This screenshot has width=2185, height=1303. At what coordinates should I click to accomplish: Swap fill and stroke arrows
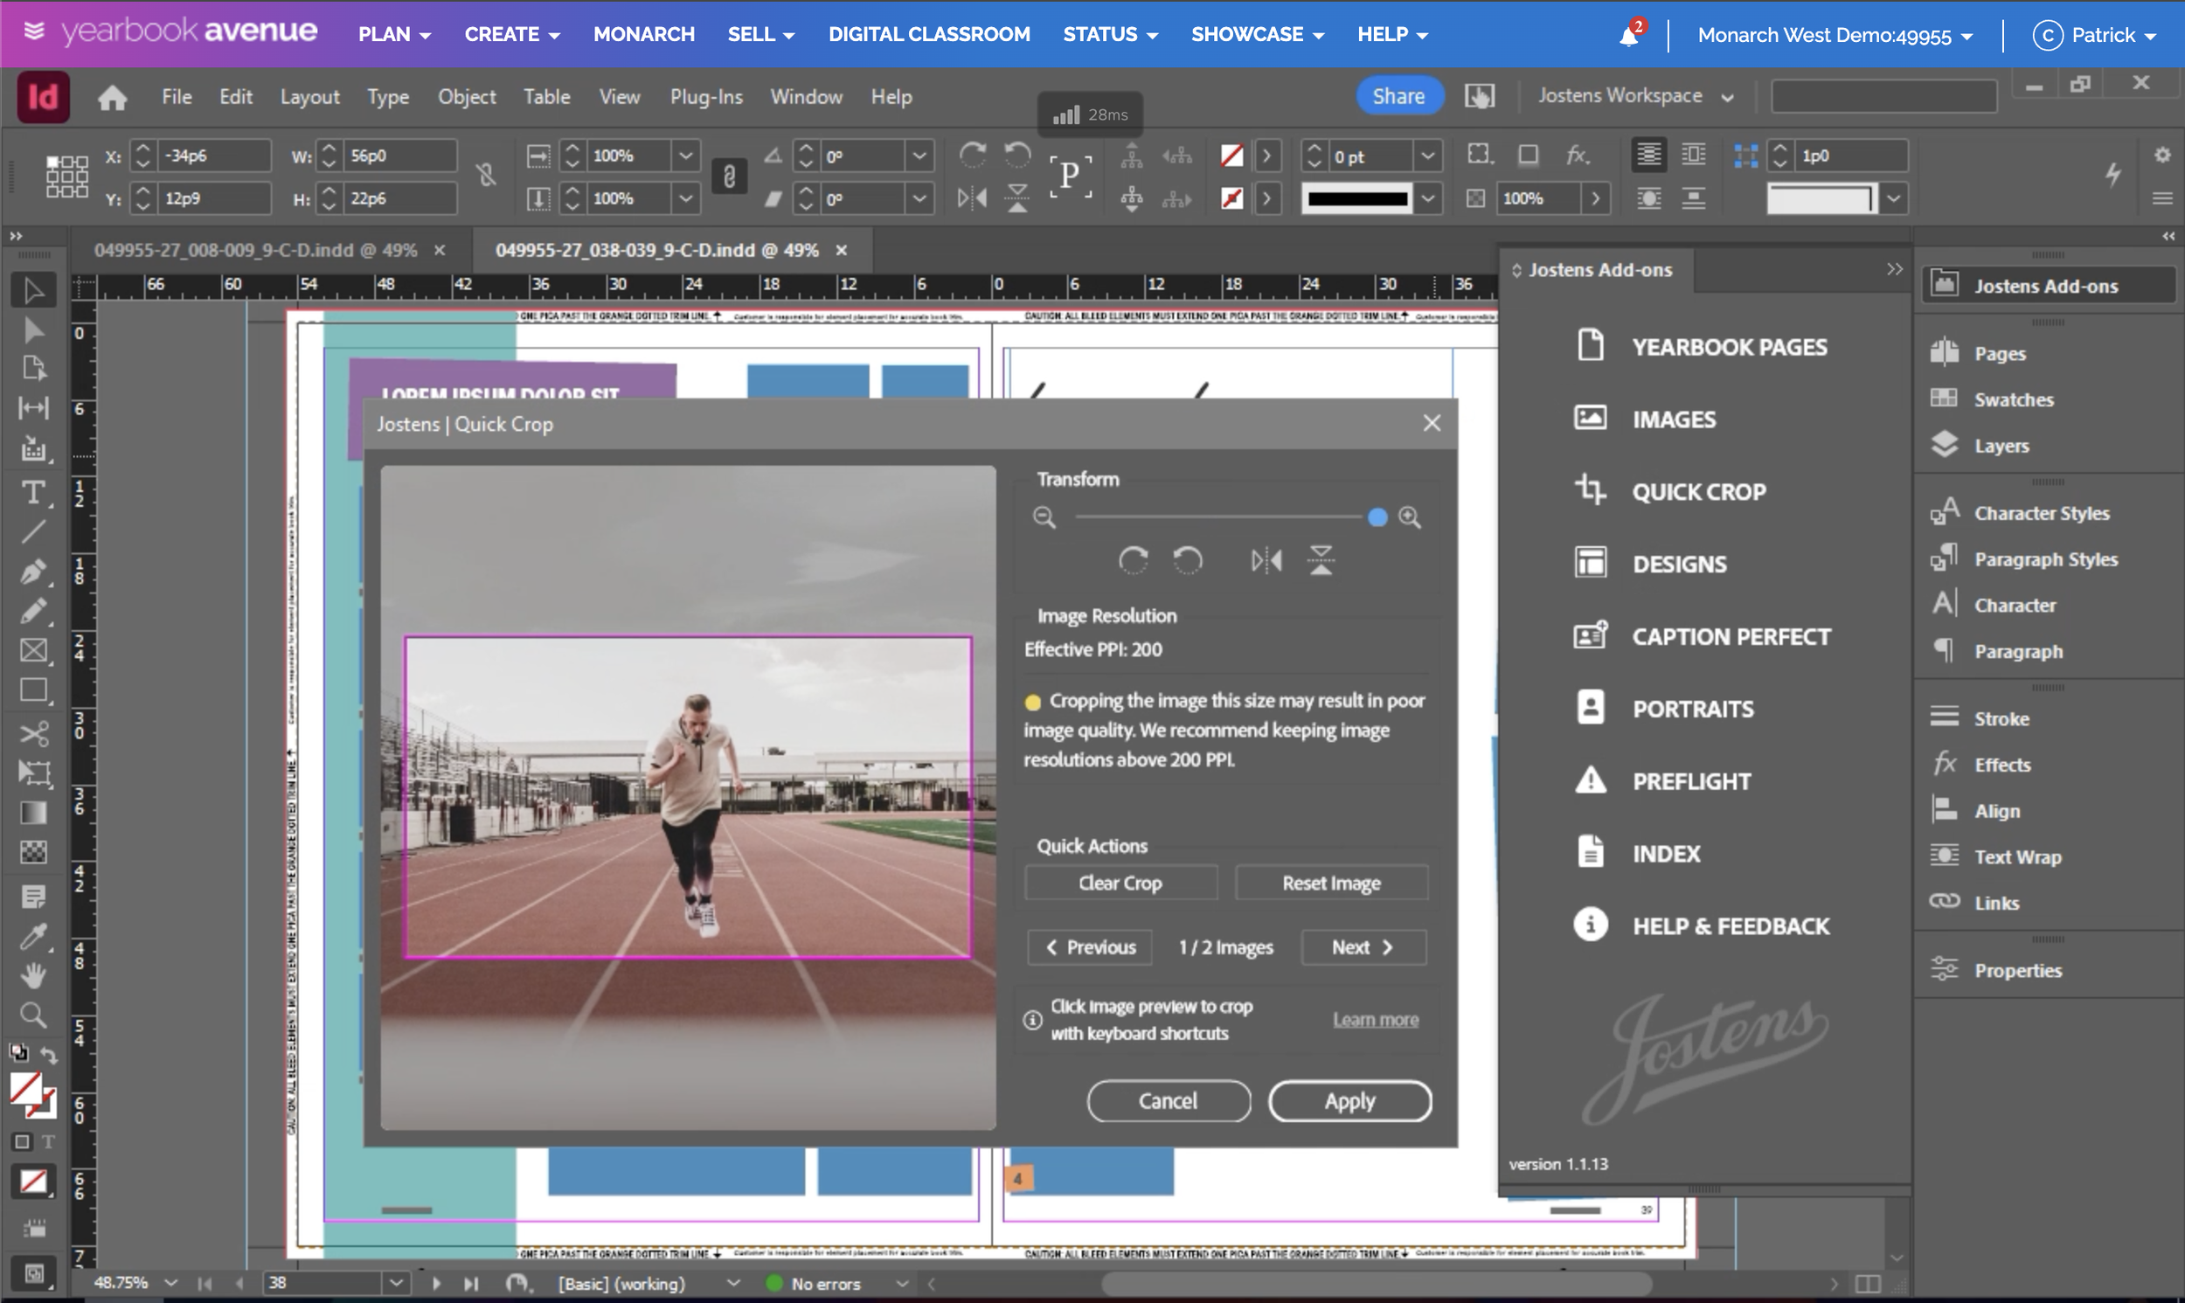[x=50, y=1055]
